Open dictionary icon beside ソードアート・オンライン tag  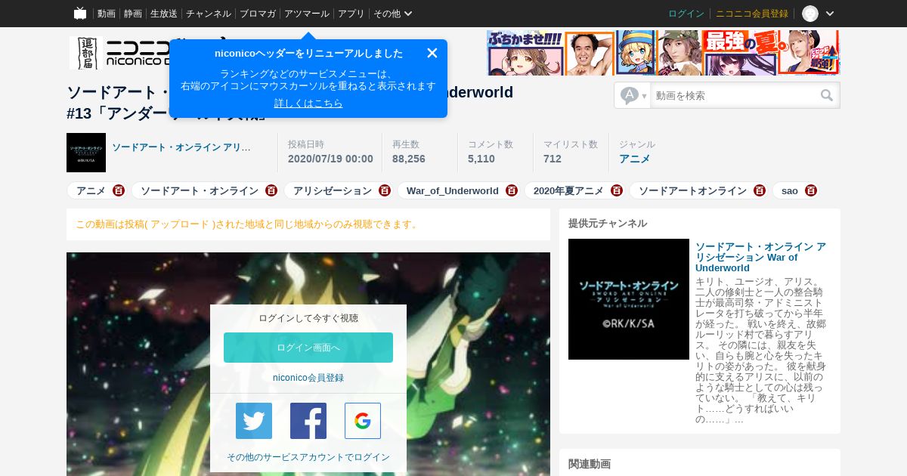[x=271, y=190]
